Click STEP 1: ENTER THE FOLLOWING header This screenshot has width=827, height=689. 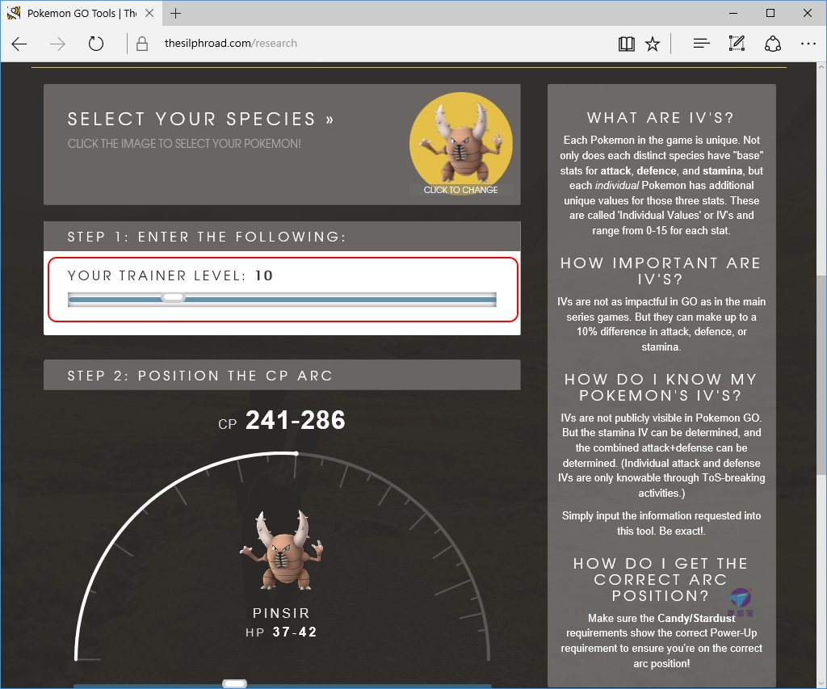(x=207, y=237)
